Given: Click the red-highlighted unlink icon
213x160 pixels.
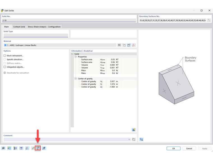Looking at the screenshot, I should pos(38,148).
